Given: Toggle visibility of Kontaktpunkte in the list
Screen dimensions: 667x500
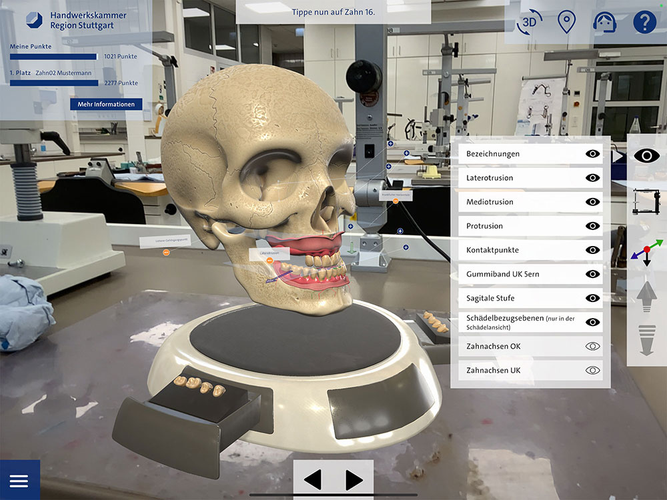Looking at the screenshot, I should click(x=592, y=250).
